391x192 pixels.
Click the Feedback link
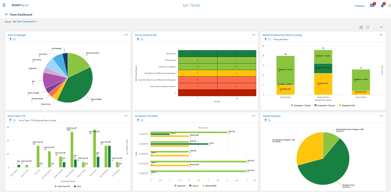pos(360,6)
